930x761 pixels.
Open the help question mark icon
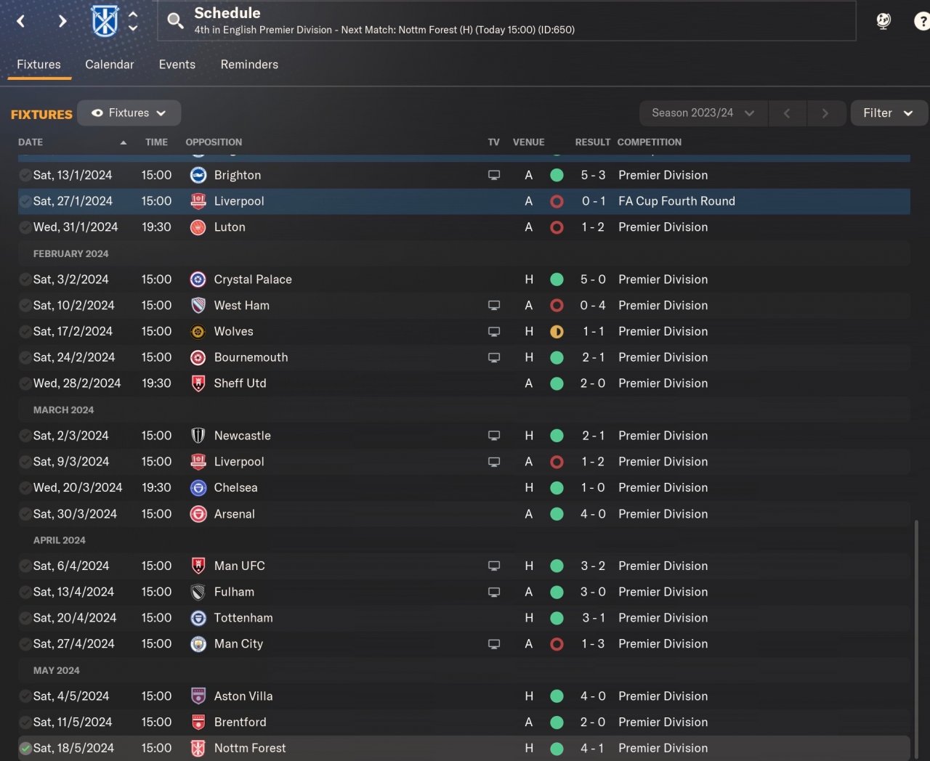coord(921,21)
